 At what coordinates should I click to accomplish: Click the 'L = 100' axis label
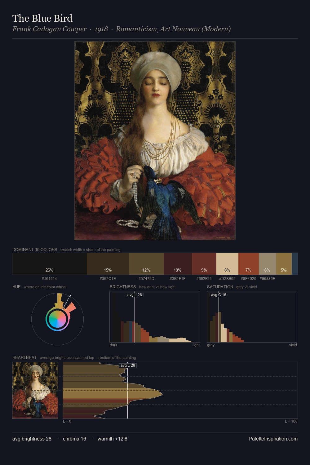coord(291,421)
